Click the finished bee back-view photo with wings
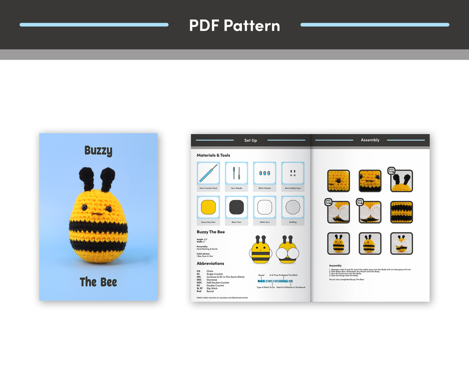The height and width of the screenshot is (375, 469). click(401, 243)
